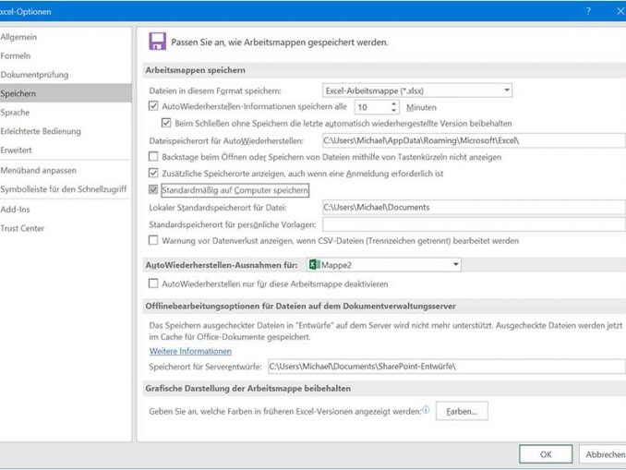Open the file format dropdown Excel-Arbeitsmappe
This screenshot has height=470, width=626.
[416, 90]
